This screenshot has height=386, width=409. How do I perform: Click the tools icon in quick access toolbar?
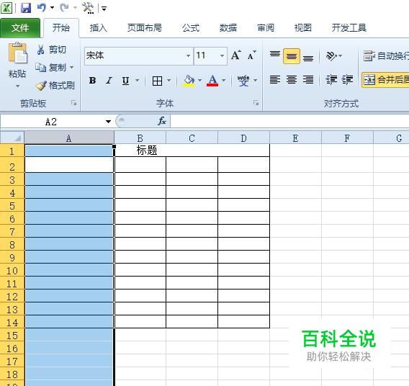(88, 8)
